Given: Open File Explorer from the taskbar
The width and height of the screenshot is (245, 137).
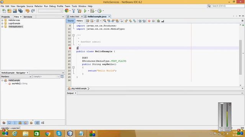Looking at the screenshot, I should (x=26, y=134).
